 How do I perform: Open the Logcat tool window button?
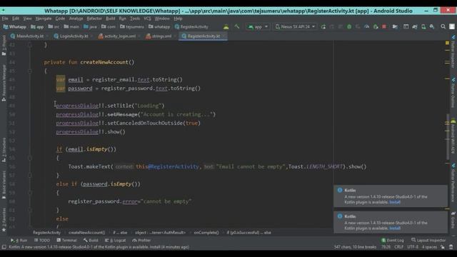tap(116, 241)
